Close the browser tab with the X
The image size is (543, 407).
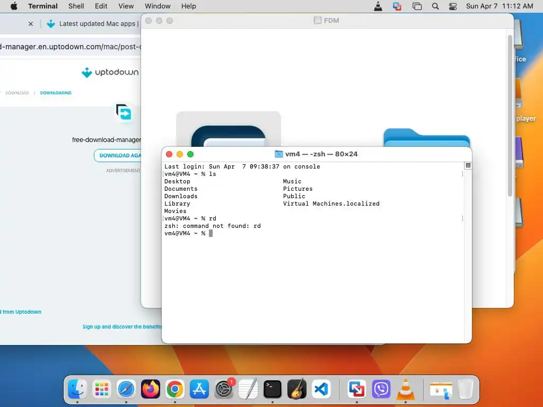(x=31, y=24)
